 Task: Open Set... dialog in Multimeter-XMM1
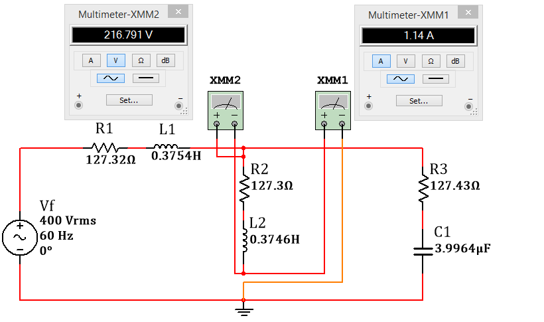point(419,101)
